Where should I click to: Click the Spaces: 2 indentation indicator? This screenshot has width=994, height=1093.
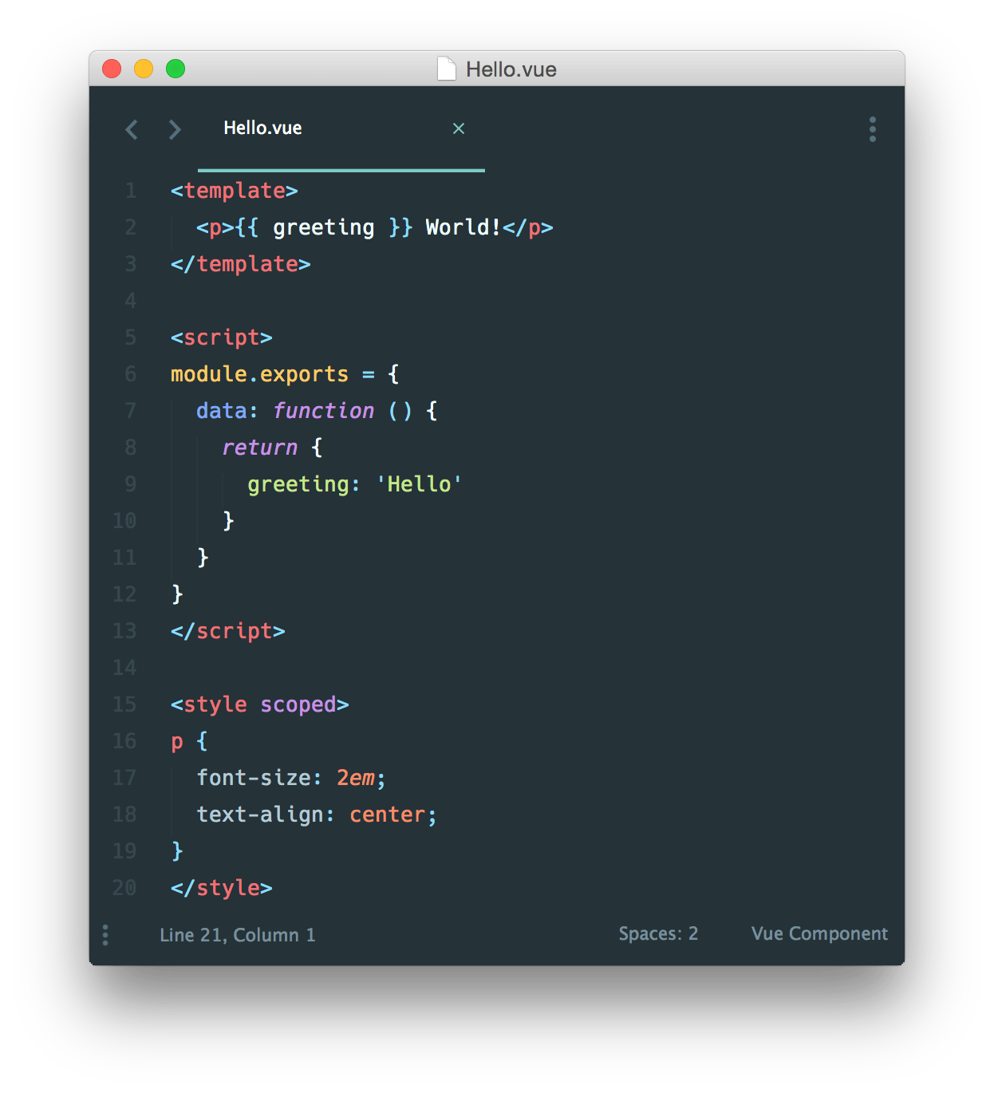tap(658, 933)
